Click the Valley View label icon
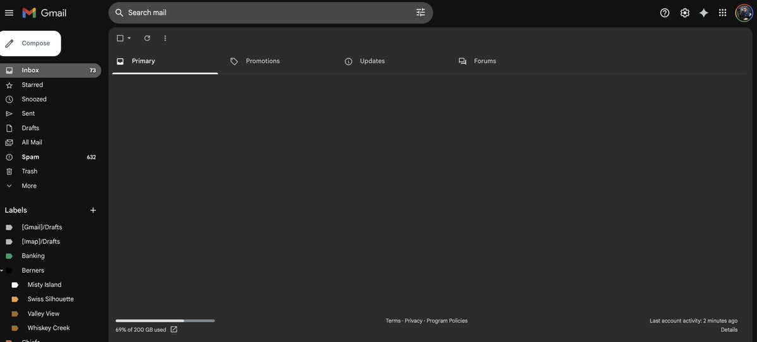This screenshot has width=757, height=342. click(15, 314)
